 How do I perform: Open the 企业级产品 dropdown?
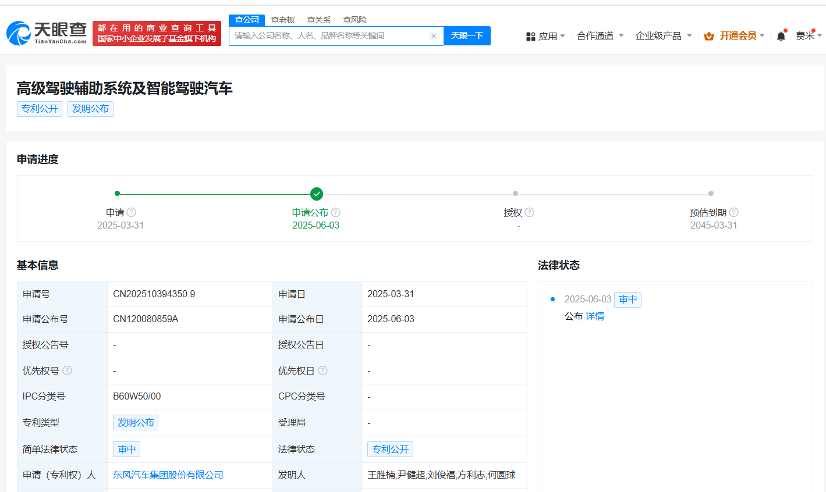click(663, 36)
